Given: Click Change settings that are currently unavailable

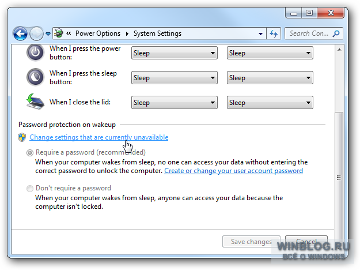Looking at the screenshot, I should coord(99,137).
